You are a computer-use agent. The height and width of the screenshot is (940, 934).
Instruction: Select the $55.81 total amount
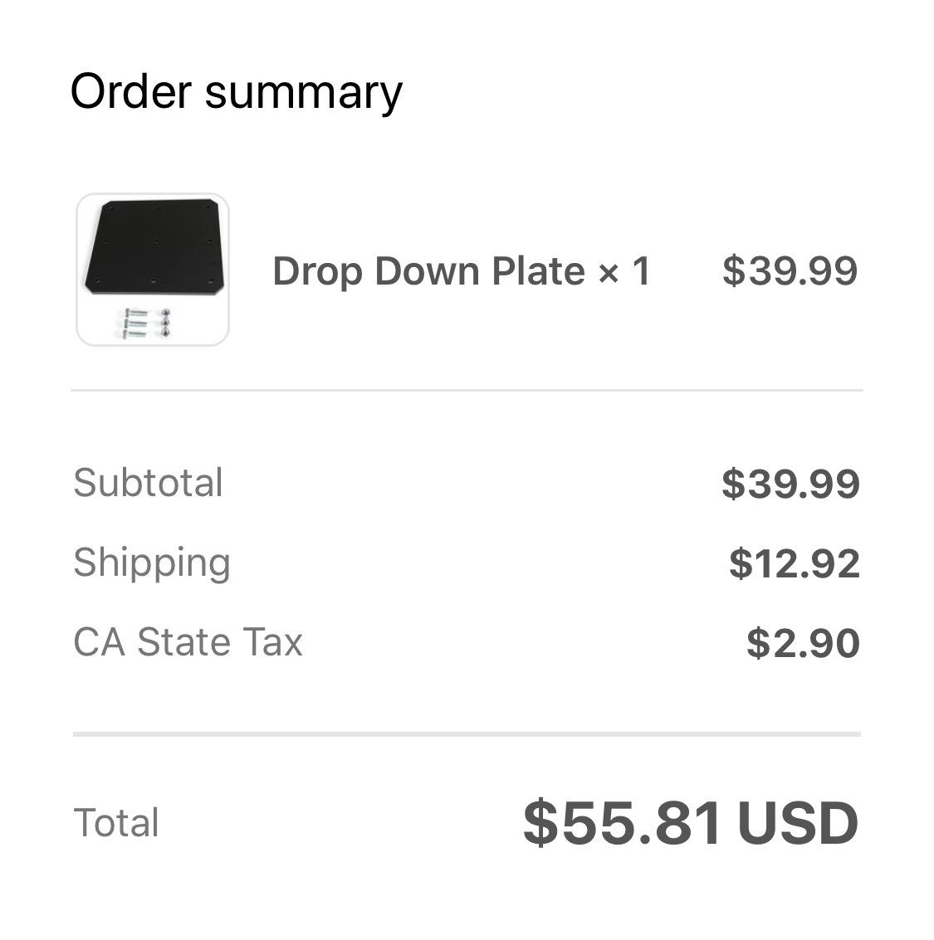623,824
